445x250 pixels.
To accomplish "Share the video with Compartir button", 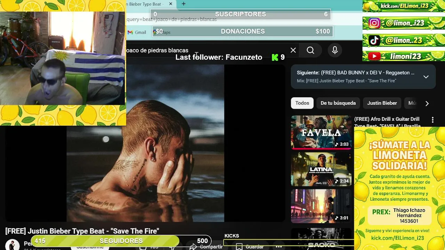I will click(206, 247).
